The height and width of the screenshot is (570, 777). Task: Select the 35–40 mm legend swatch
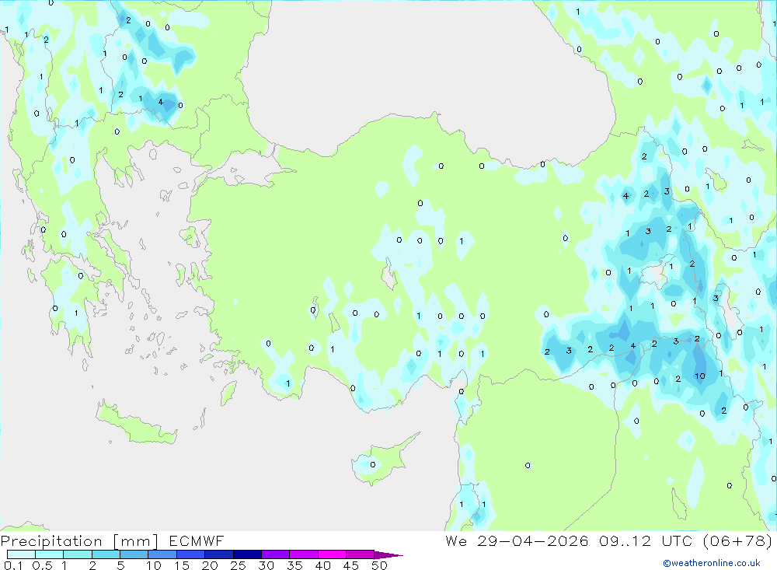click(x=303, y=554)
